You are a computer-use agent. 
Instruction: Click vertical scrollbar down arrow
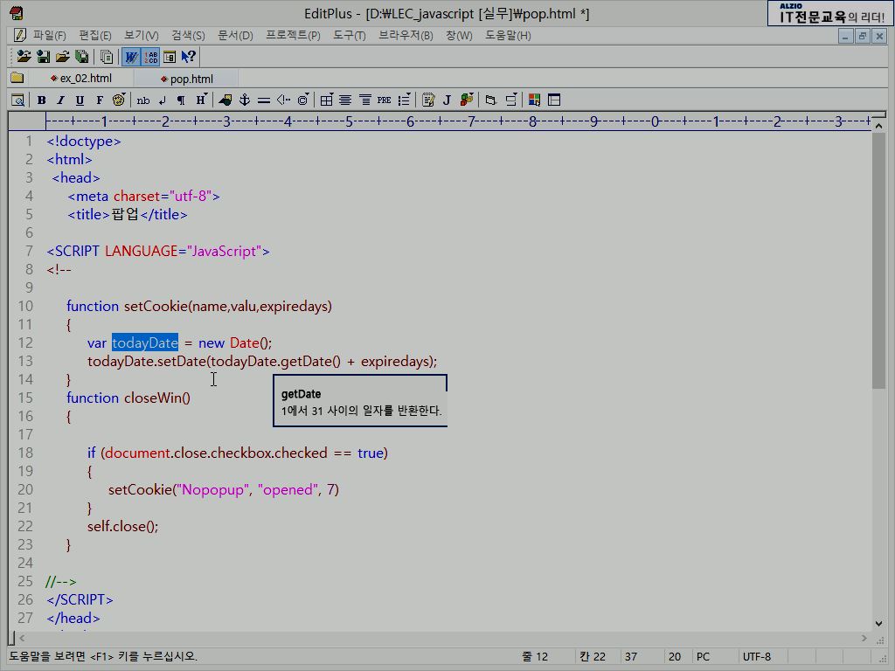(879, 624)
